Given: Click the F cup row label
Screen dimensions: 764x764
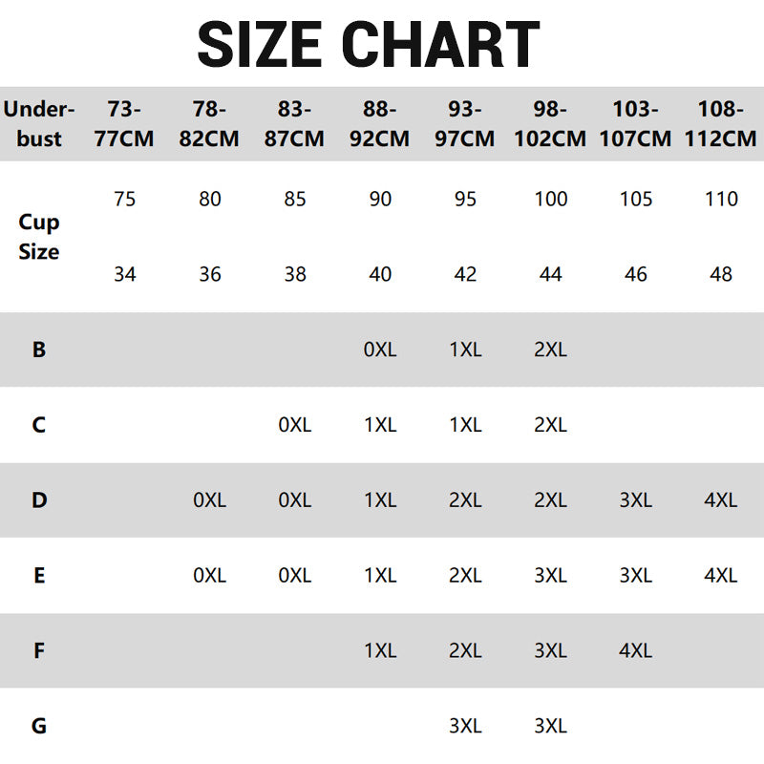Looking at the screenshot, I should 39,651.
